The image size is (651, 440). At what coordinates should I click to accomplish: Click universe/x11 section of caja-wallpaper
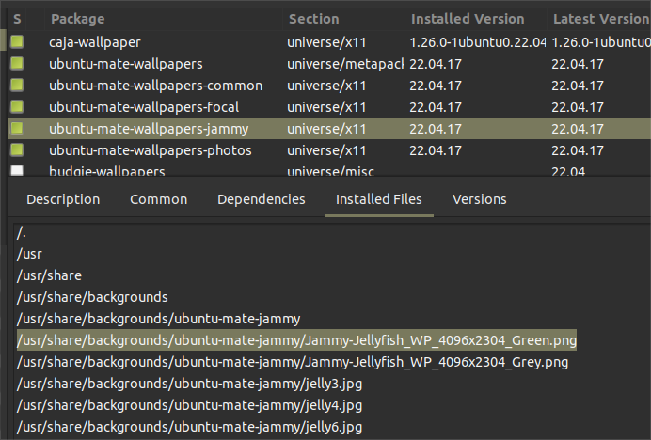click(x=326, y=42)
